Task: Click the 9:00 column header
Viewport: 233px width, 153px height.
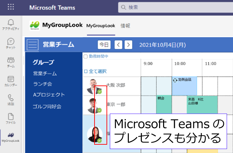Action: [x=148, y=64]
